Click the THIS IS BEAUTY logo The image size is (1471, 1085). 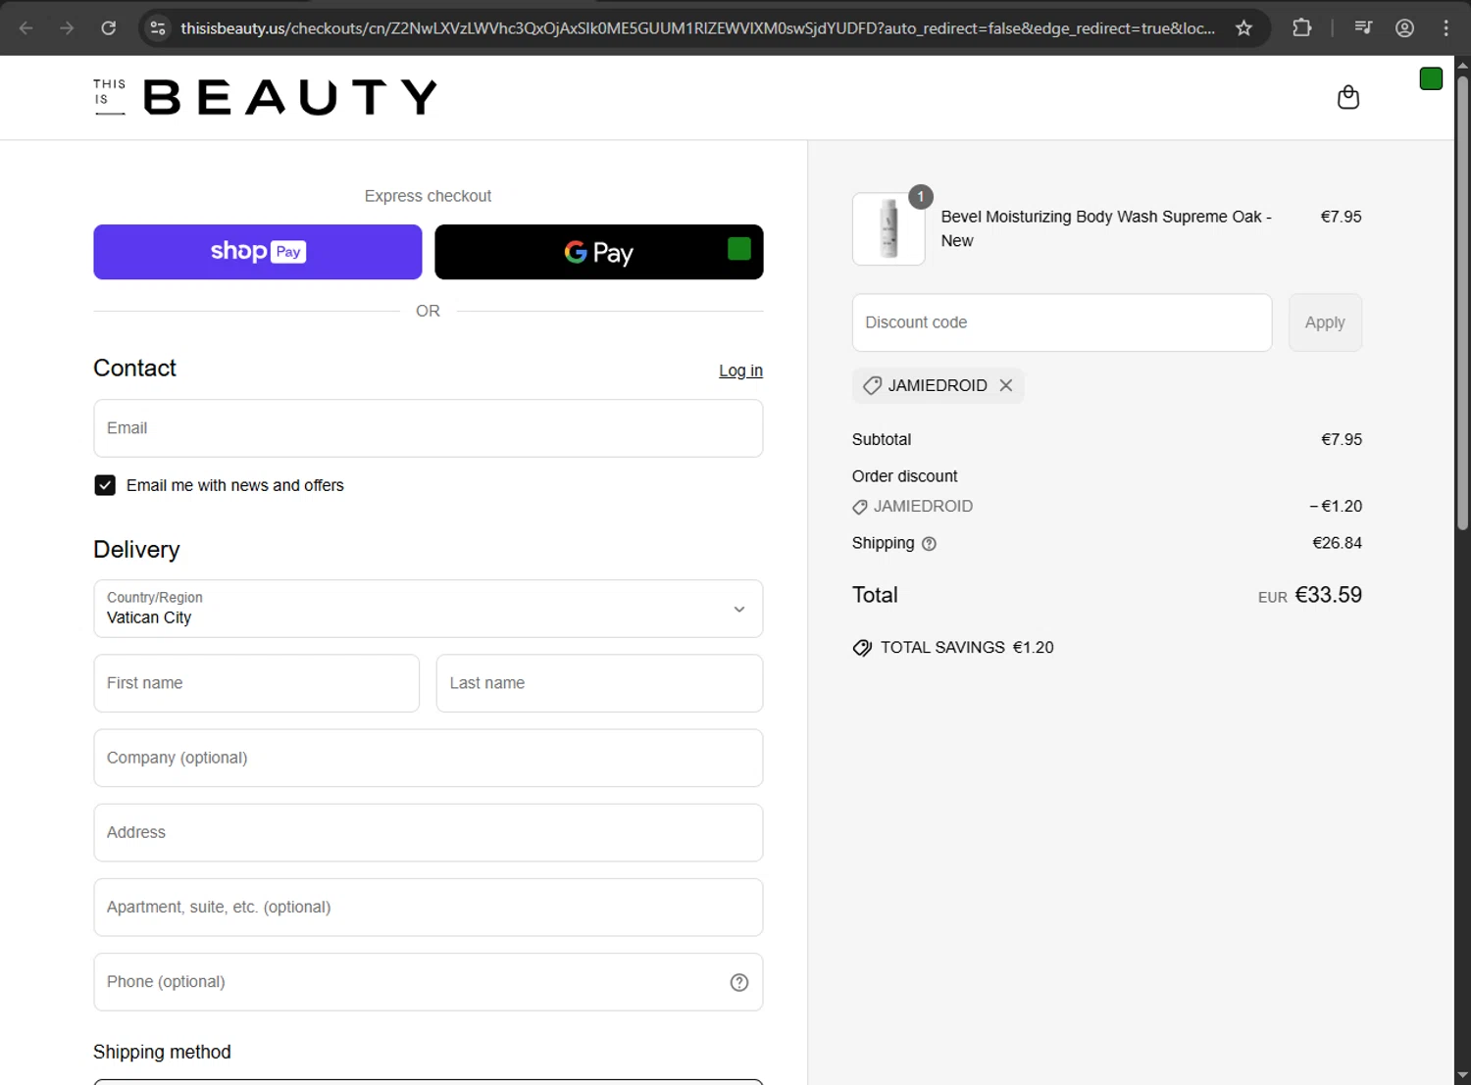point(265,97)
